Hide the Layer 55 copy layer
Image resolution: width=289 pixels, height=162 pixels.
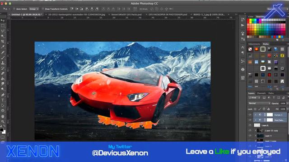[250, 130]
